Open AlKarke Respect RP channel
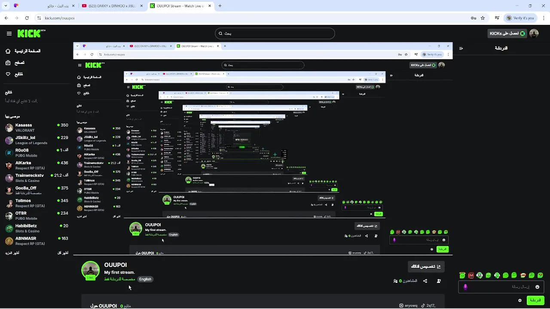Image resolution: width=550 pixels, height=309 pixels. [x=37, y=165]
